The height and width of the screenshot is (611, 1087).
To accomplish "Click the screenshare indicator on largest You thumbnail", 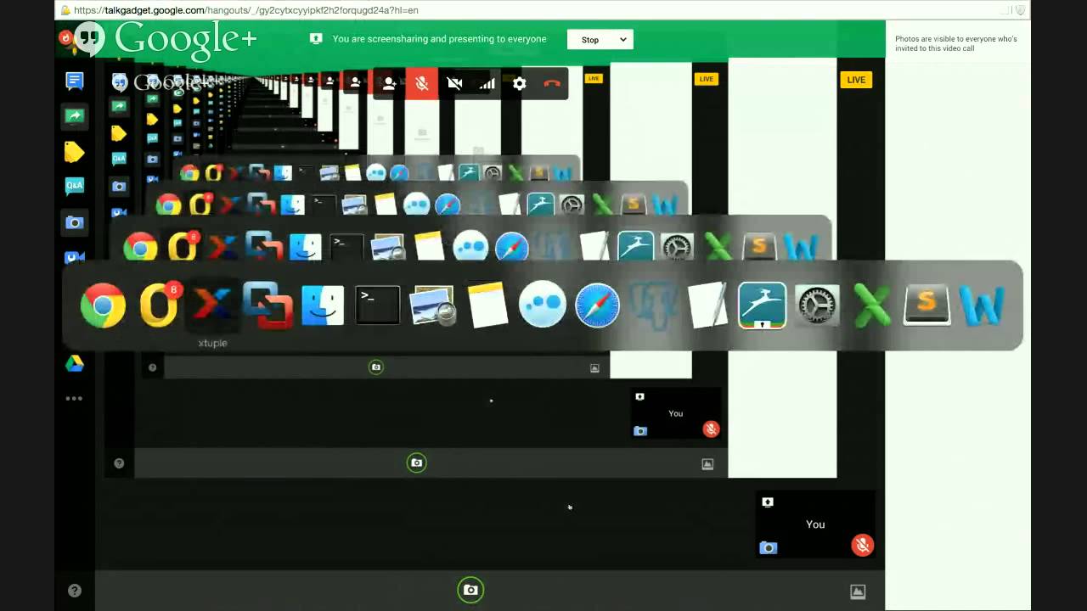I will (768, 502).
